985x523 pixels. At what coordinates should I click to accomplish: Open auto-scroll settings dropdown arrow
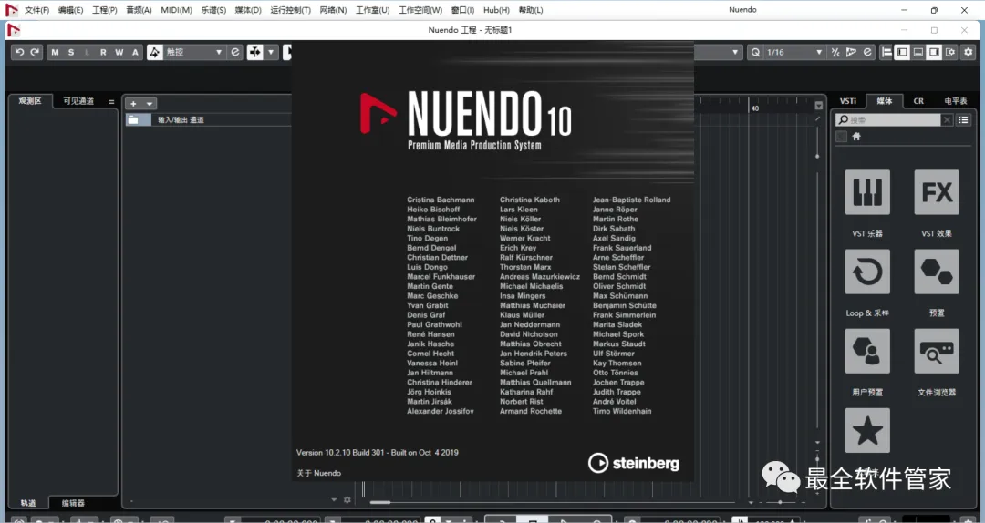tap(271, 52)
